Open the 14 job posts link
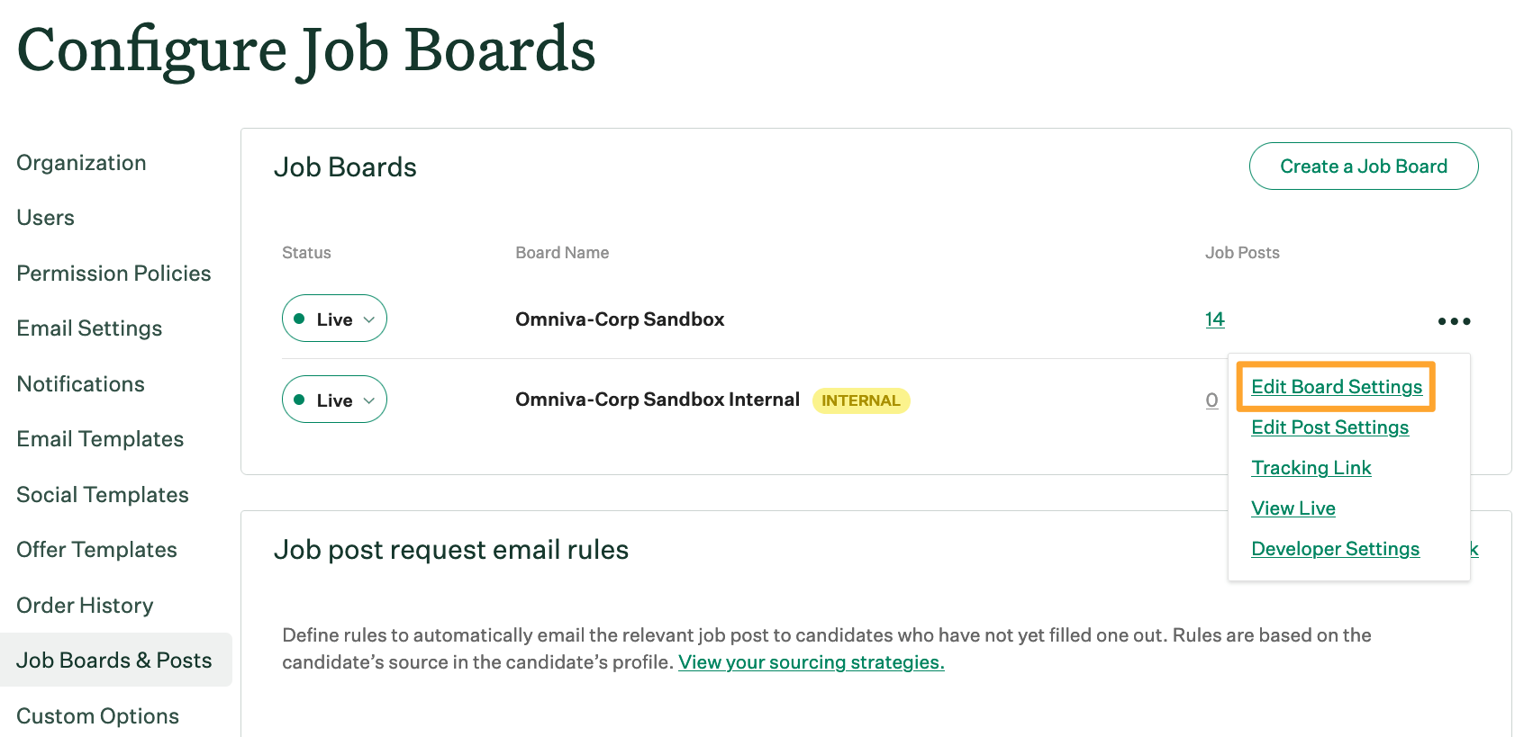 coord(1214,319)
